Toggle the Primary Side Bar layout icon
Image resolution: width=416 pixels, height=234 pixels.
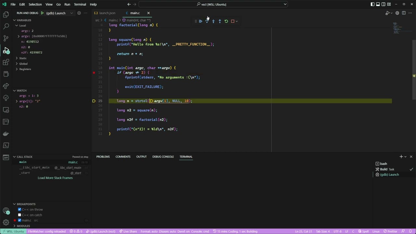[372, 4]
